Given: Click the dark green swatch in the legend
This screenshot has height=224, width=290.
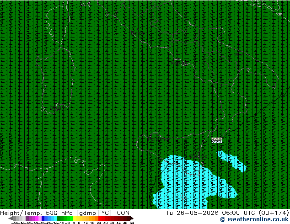Looking at the screenshot, I should click(59, 219).
